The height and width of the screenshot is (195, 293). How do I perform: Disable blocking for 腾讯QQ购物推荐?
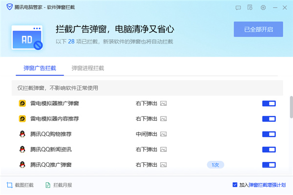[x=269, y=134]
